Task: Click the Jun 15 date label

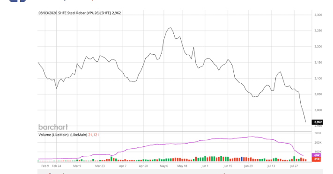Action: click(228, 166)
